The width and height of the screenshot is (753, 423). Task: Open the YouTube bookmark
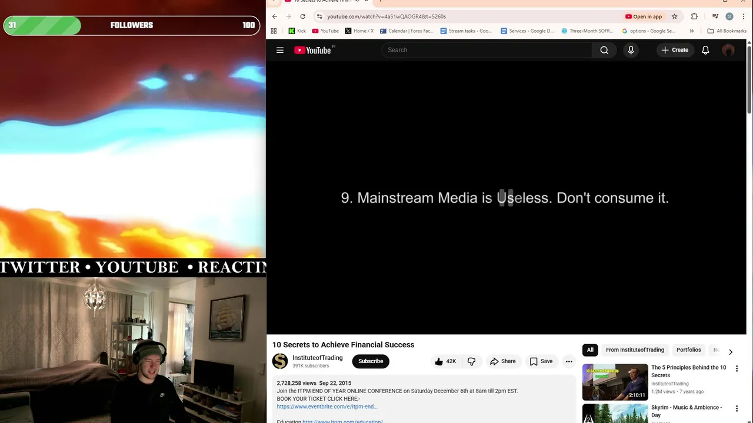pyautogui.click(x=325, y=31)
